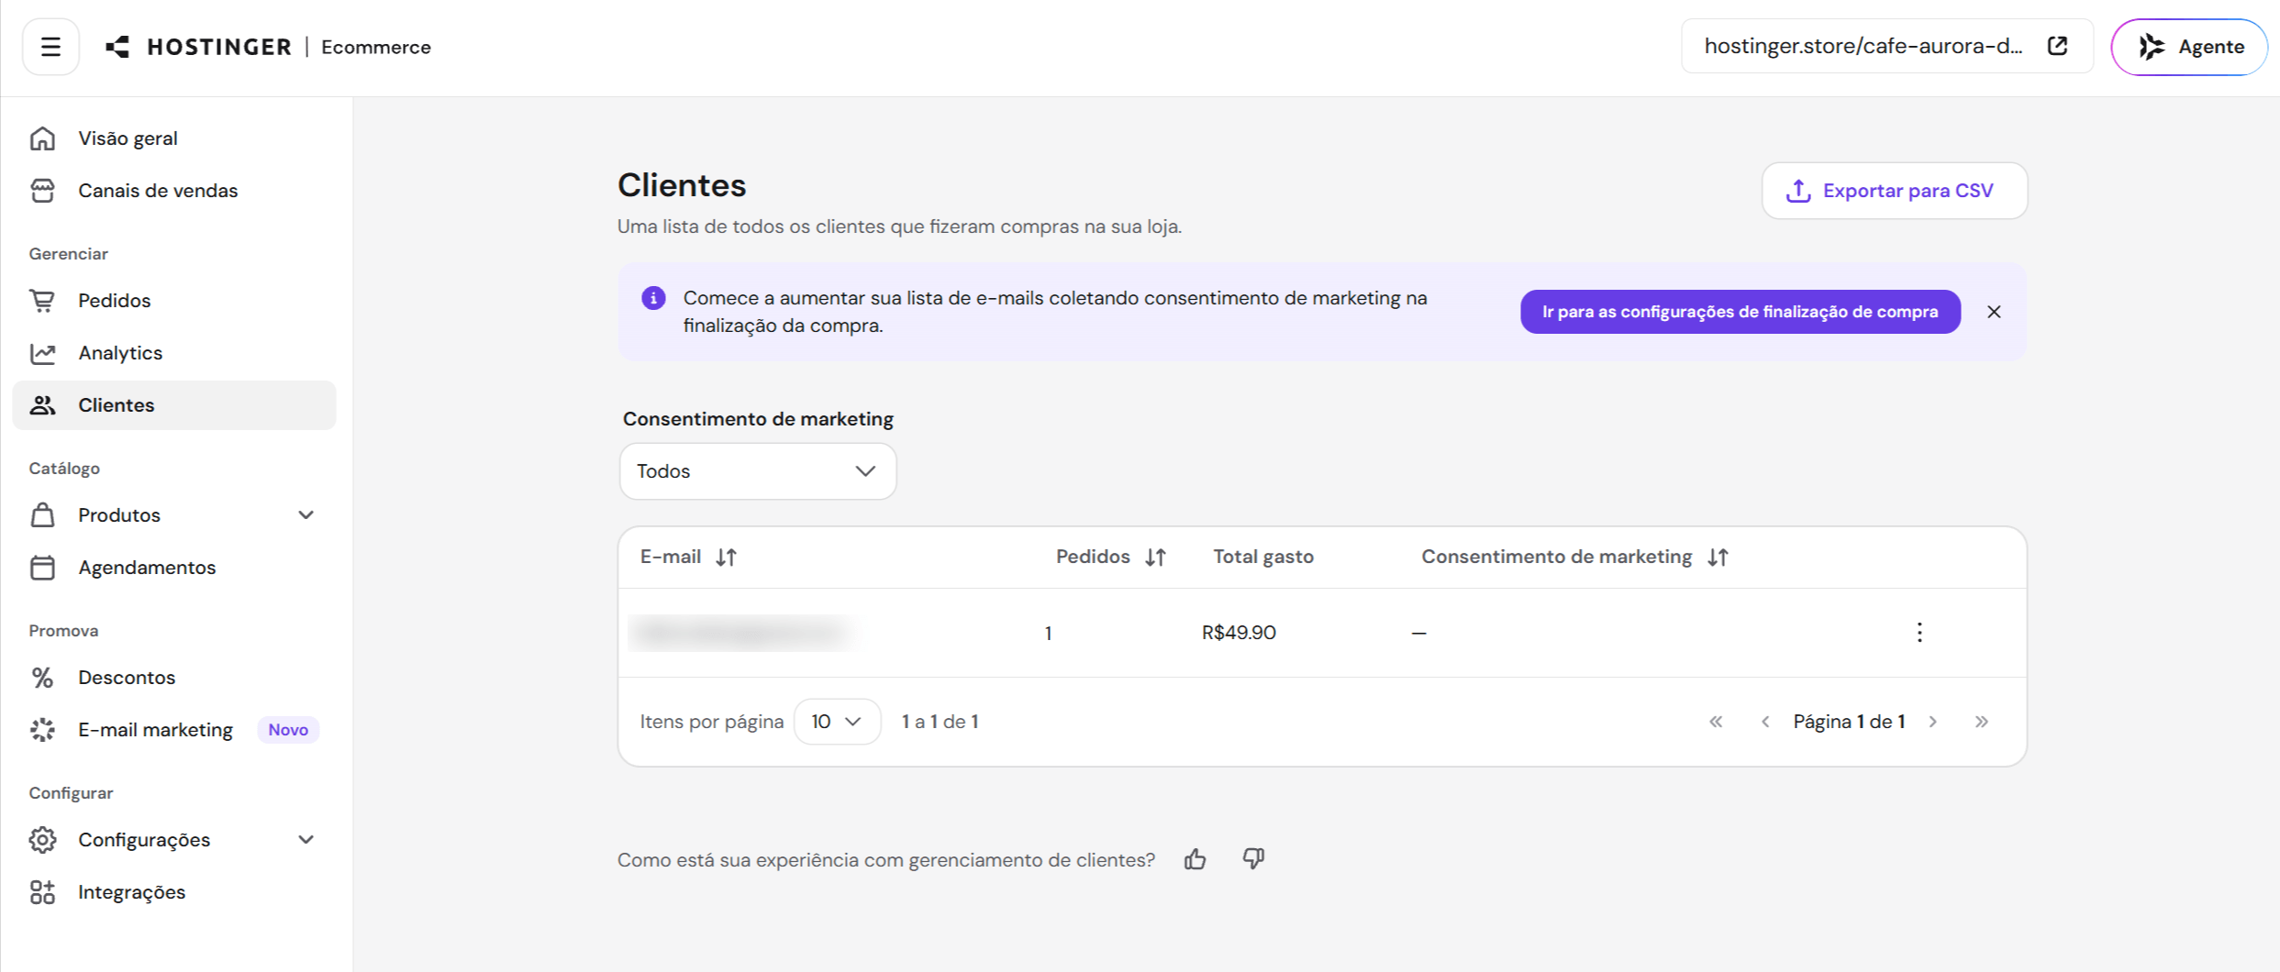Click the thumbs up feedback icon

[1195, 859]
